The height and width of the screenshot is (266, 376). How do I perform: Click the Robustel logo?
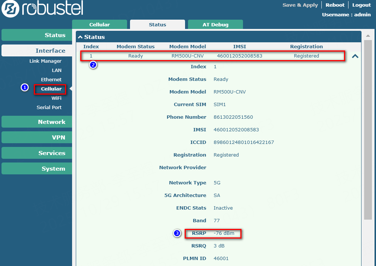pos(42,9)
